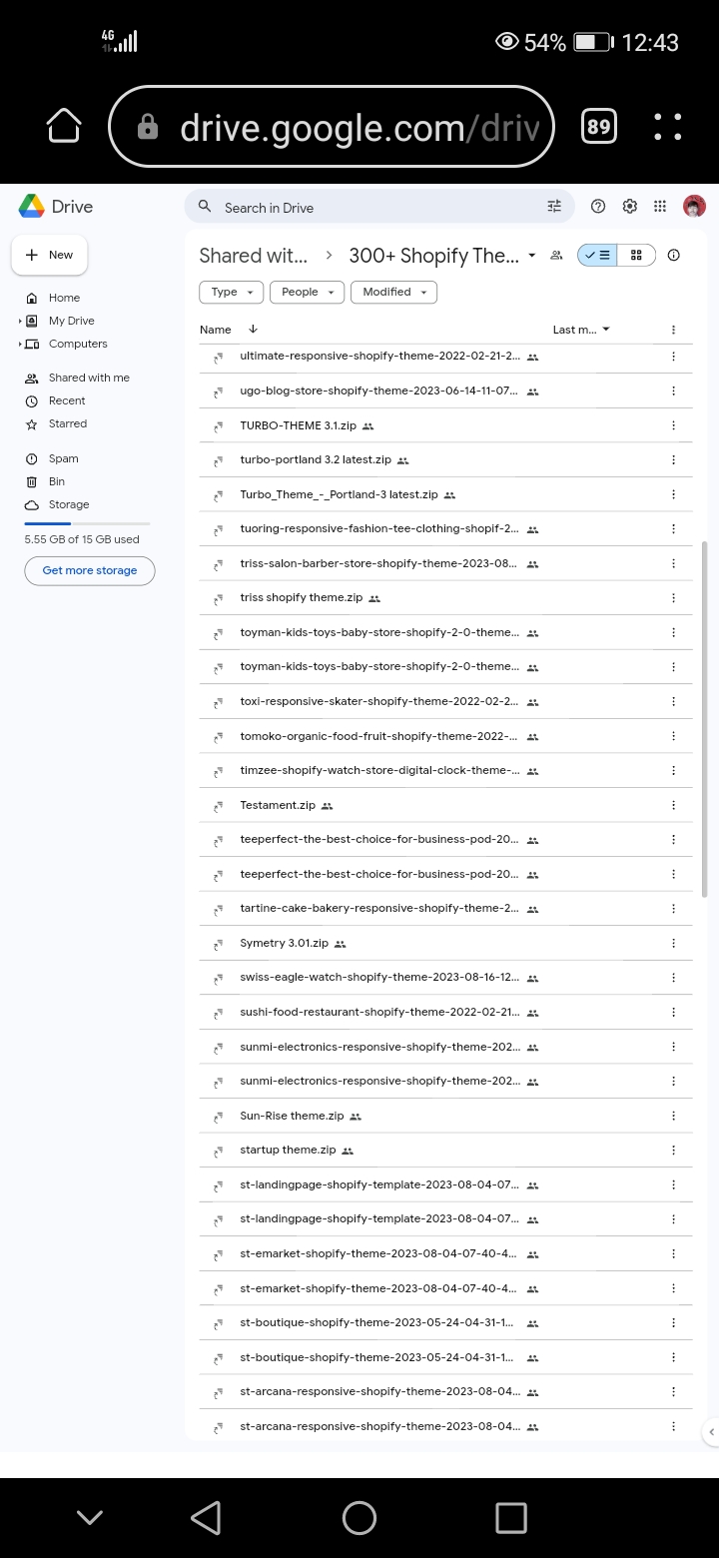Image resolution: width=719 pixels, height=1558 pixels.
Task: Open the browser tabs counter showing 89
Action: point(598,126)
